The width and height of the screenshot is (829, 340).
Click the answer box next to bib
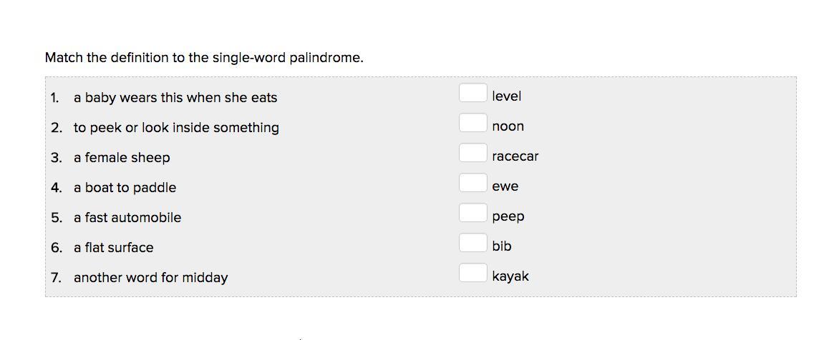click(472, 243)
